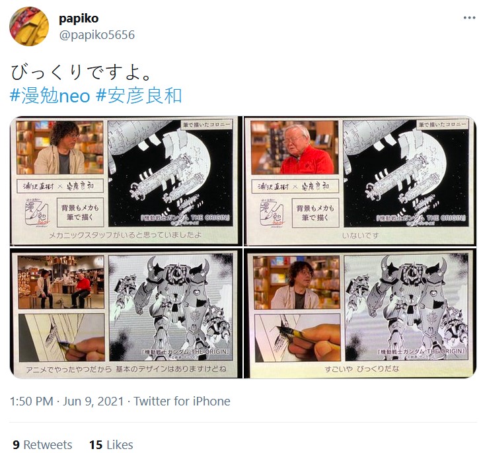This screenshot has width=479, height=453.
Task: Open the @papiko5656 handle link
Action: tap(96, 35)
